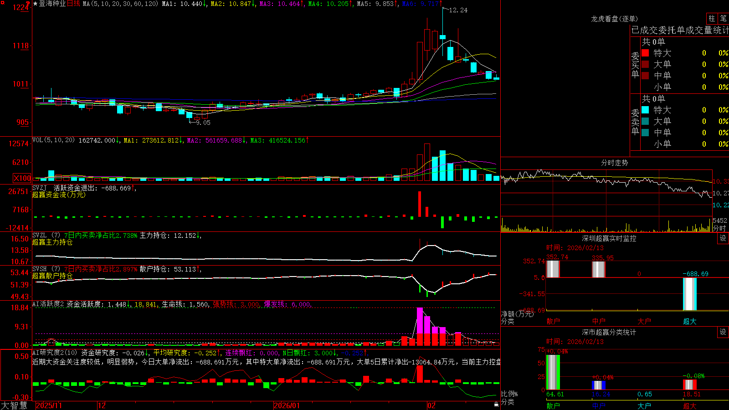The image size is (729, 410).
Task: Click the stock name 登海种业
Action: (x=52, y=4)
